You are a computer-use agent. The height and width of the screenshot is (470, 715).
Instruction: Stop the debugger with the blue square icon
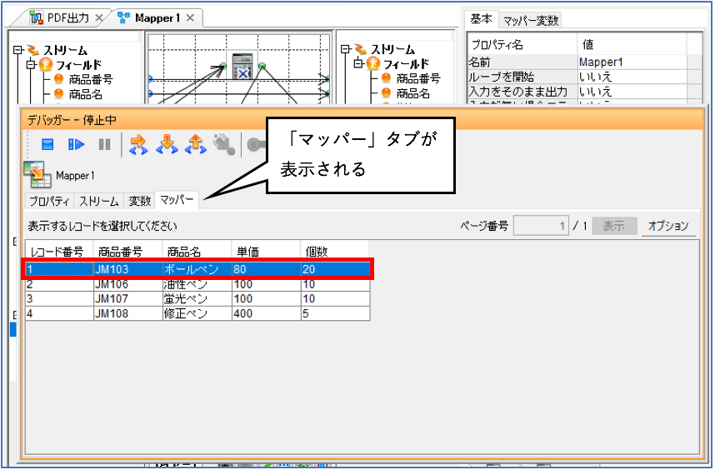coord(47,144)
